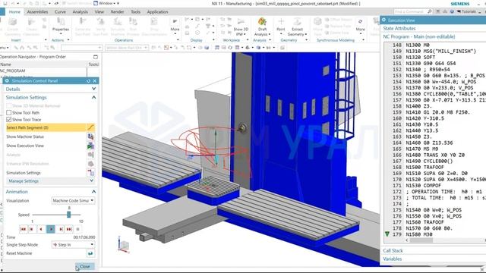The image size is (486, 273).
Task: Open the Curve ribbon tab
Action: [x=60, y=12]
